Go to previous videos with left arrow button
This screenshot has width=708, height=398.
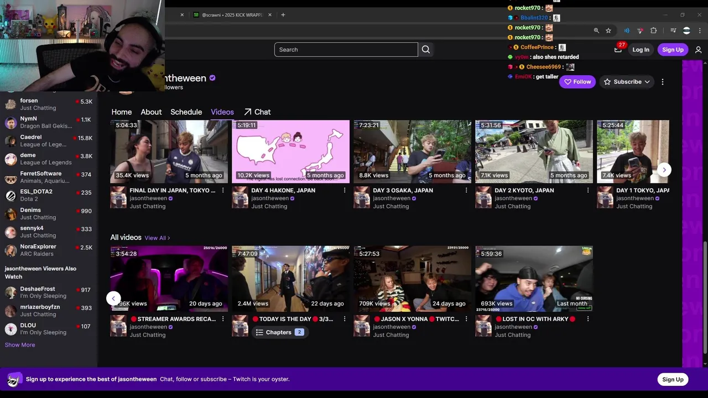[x=113, y=298]
